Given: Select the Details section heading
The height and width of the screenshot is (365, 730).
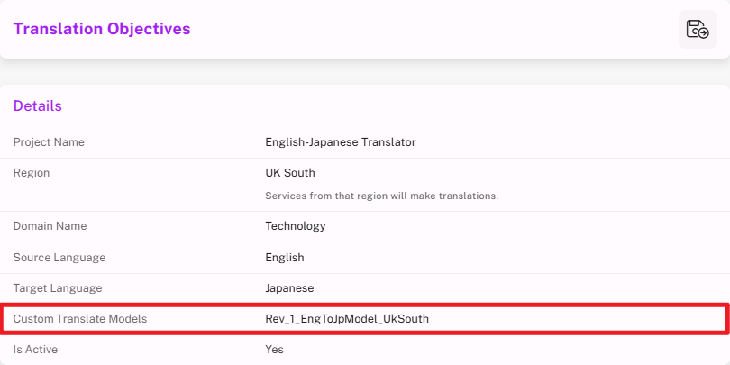Looking at the screenshot, I should [x=38, y=106].
